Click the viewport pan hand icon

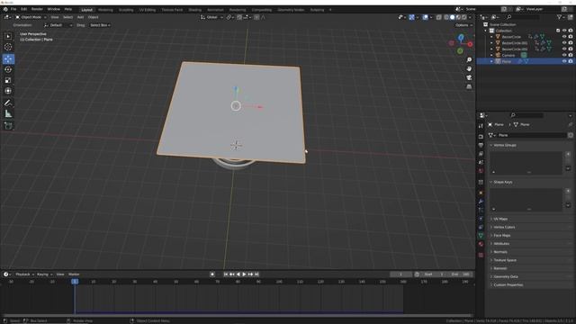click(469, 68)
